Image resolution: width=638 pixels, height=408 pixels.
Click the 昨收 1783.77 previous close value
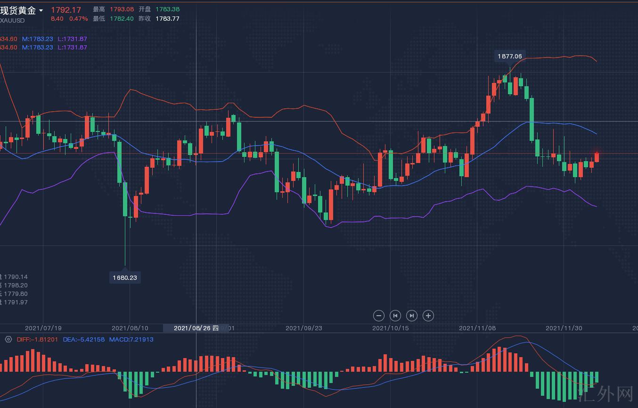tap(167, 19)
